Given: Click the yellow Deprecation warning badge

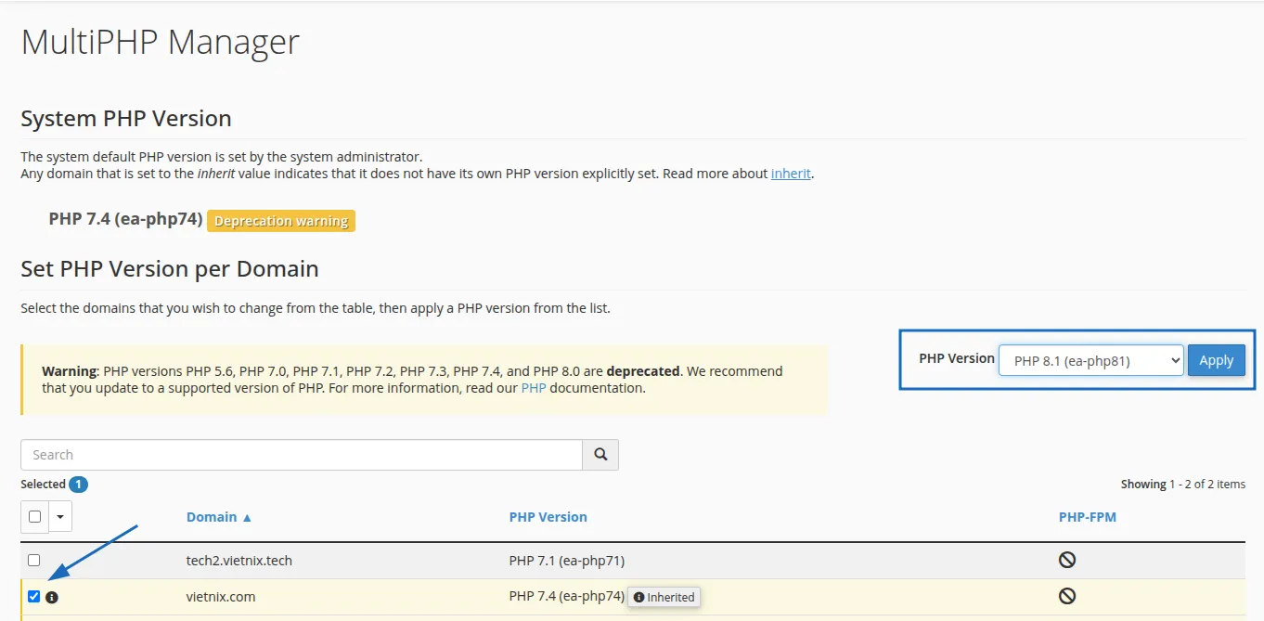Looking at the screenshot, I should 280,221.
